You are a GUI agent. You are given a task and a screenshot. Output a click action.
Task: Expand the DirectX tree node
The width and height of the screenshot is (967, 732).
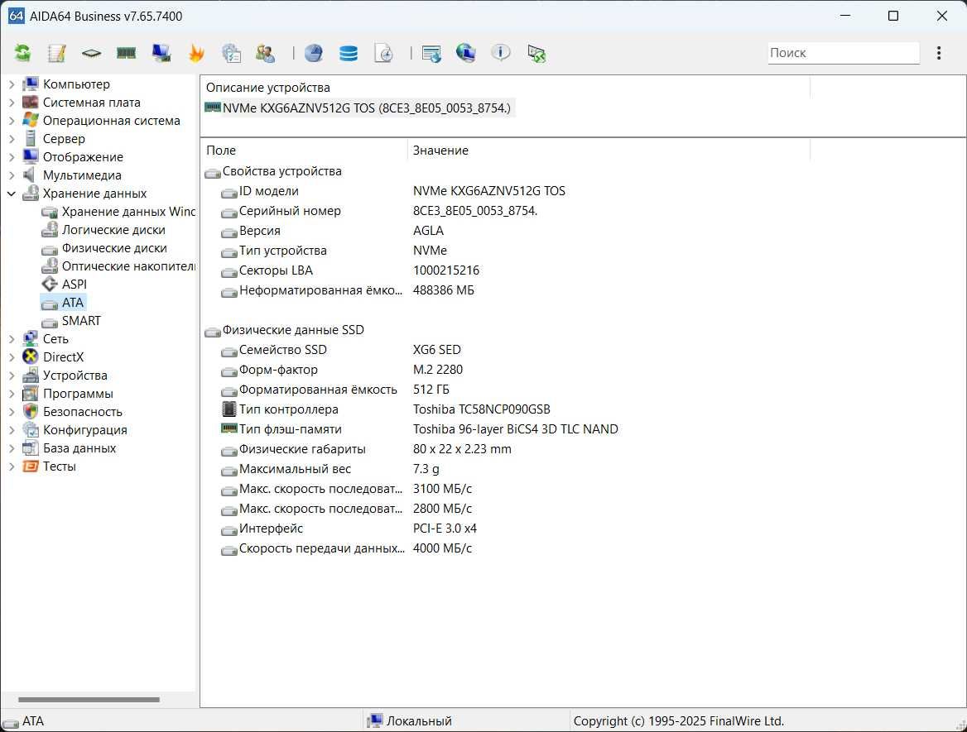[x=11, y=356]
